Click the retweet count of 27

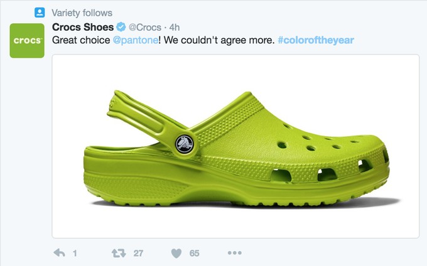coord(138,253)
